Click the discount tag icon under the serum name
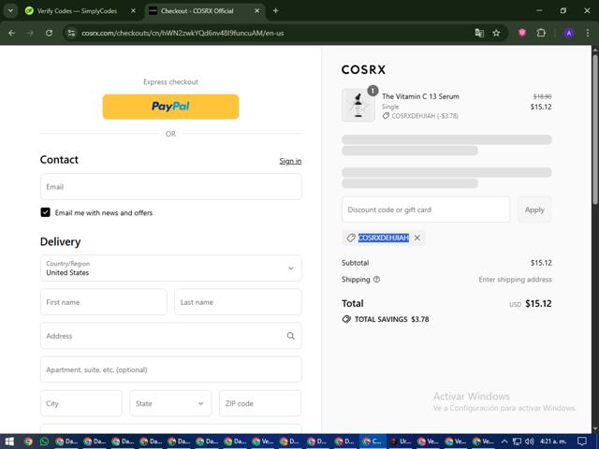599x449 pixels. [386, 116]
